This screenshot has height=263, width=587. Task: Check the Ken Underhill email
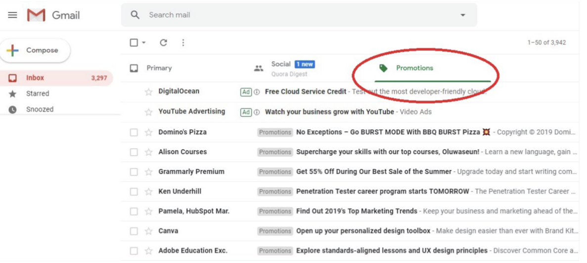[x=134, y=191]
